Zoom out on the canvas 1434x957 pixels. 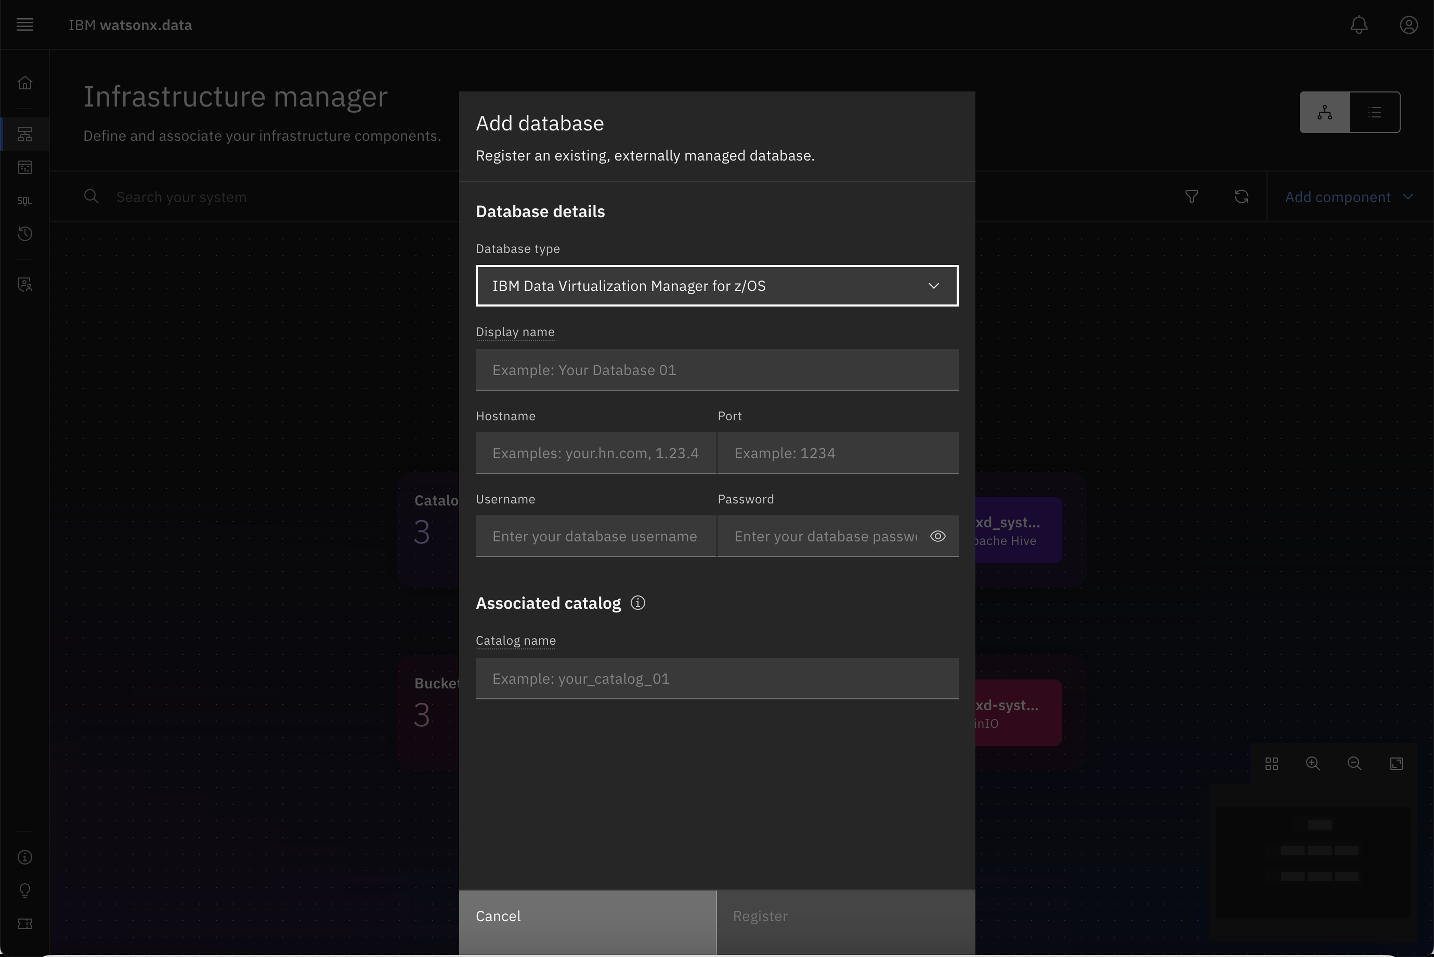(x=1354, y=764)
